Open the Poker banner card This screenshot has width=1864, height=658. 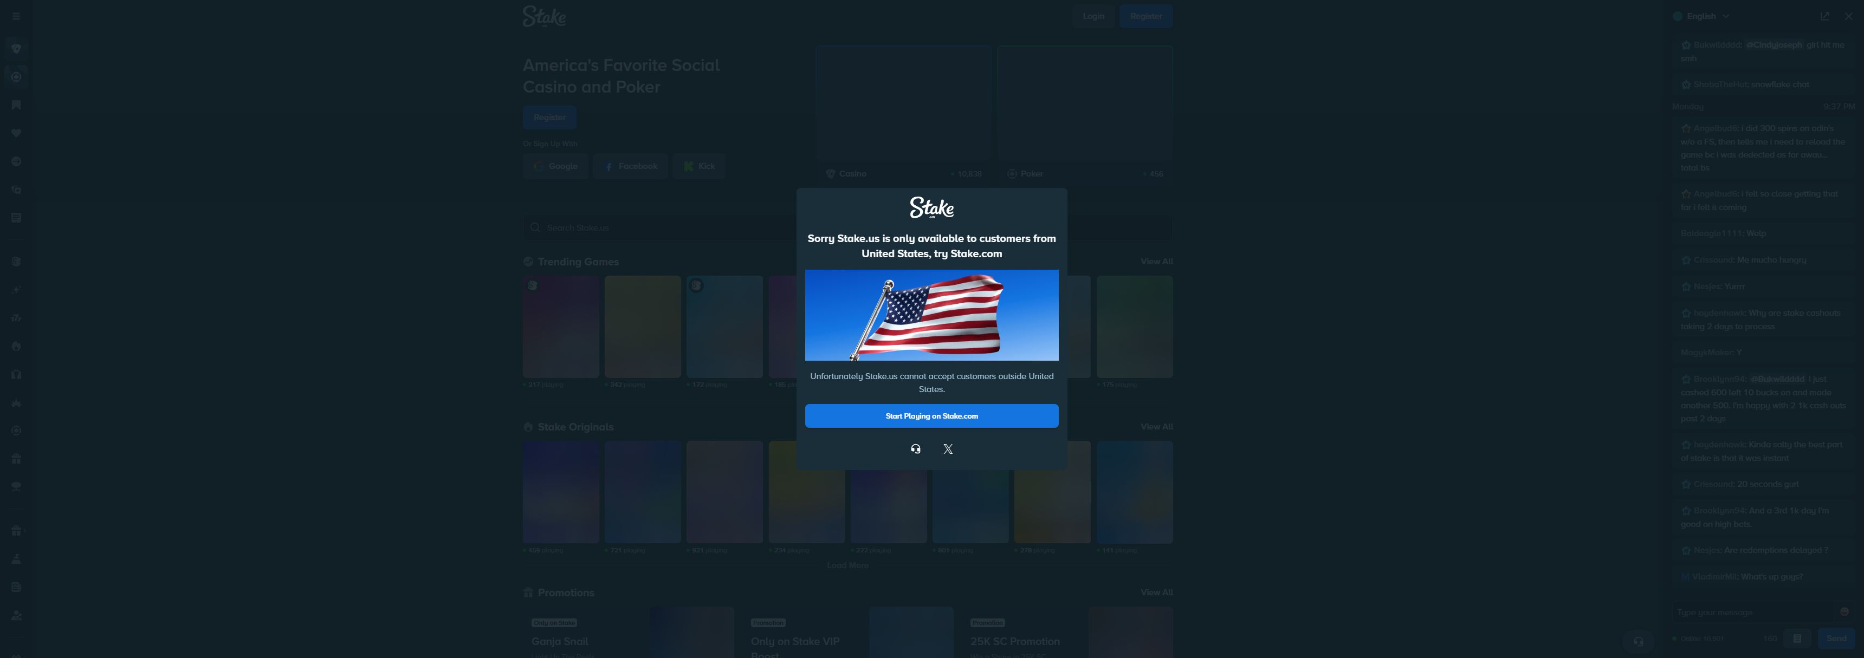tap(1085, 113)
